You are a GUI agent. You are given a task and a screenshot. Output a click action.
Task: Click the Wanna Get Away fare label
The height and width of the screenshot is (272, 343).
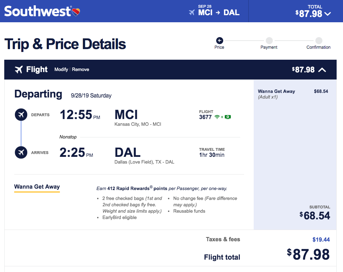37,187
